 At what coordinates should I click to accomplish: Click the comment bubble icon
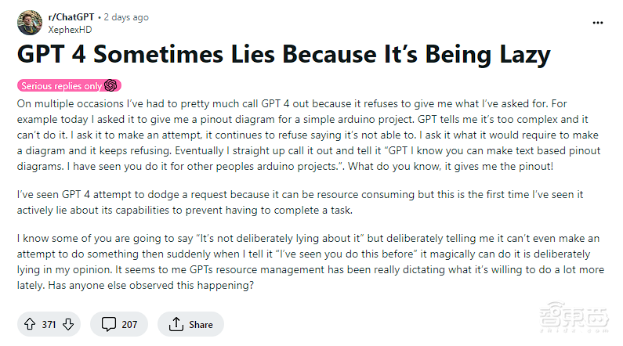tap(107, 324)
